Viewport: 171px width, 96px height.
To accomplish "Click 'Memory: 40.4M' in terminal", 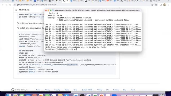I will pyautogui.click(x=55, y=15).
